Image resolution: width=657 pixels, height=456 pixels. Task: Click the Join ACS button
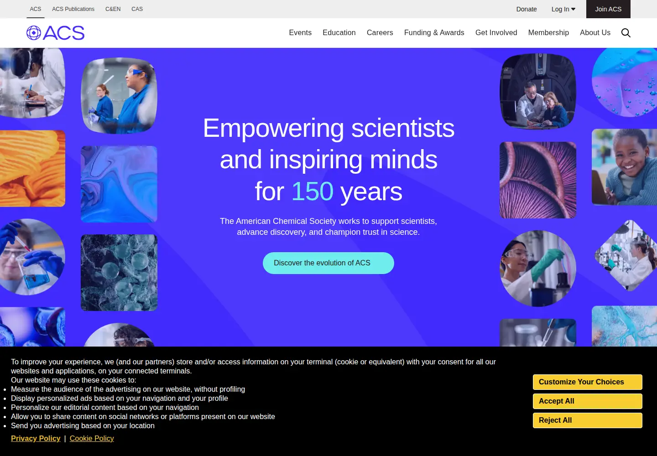click(x=608, y=9)
